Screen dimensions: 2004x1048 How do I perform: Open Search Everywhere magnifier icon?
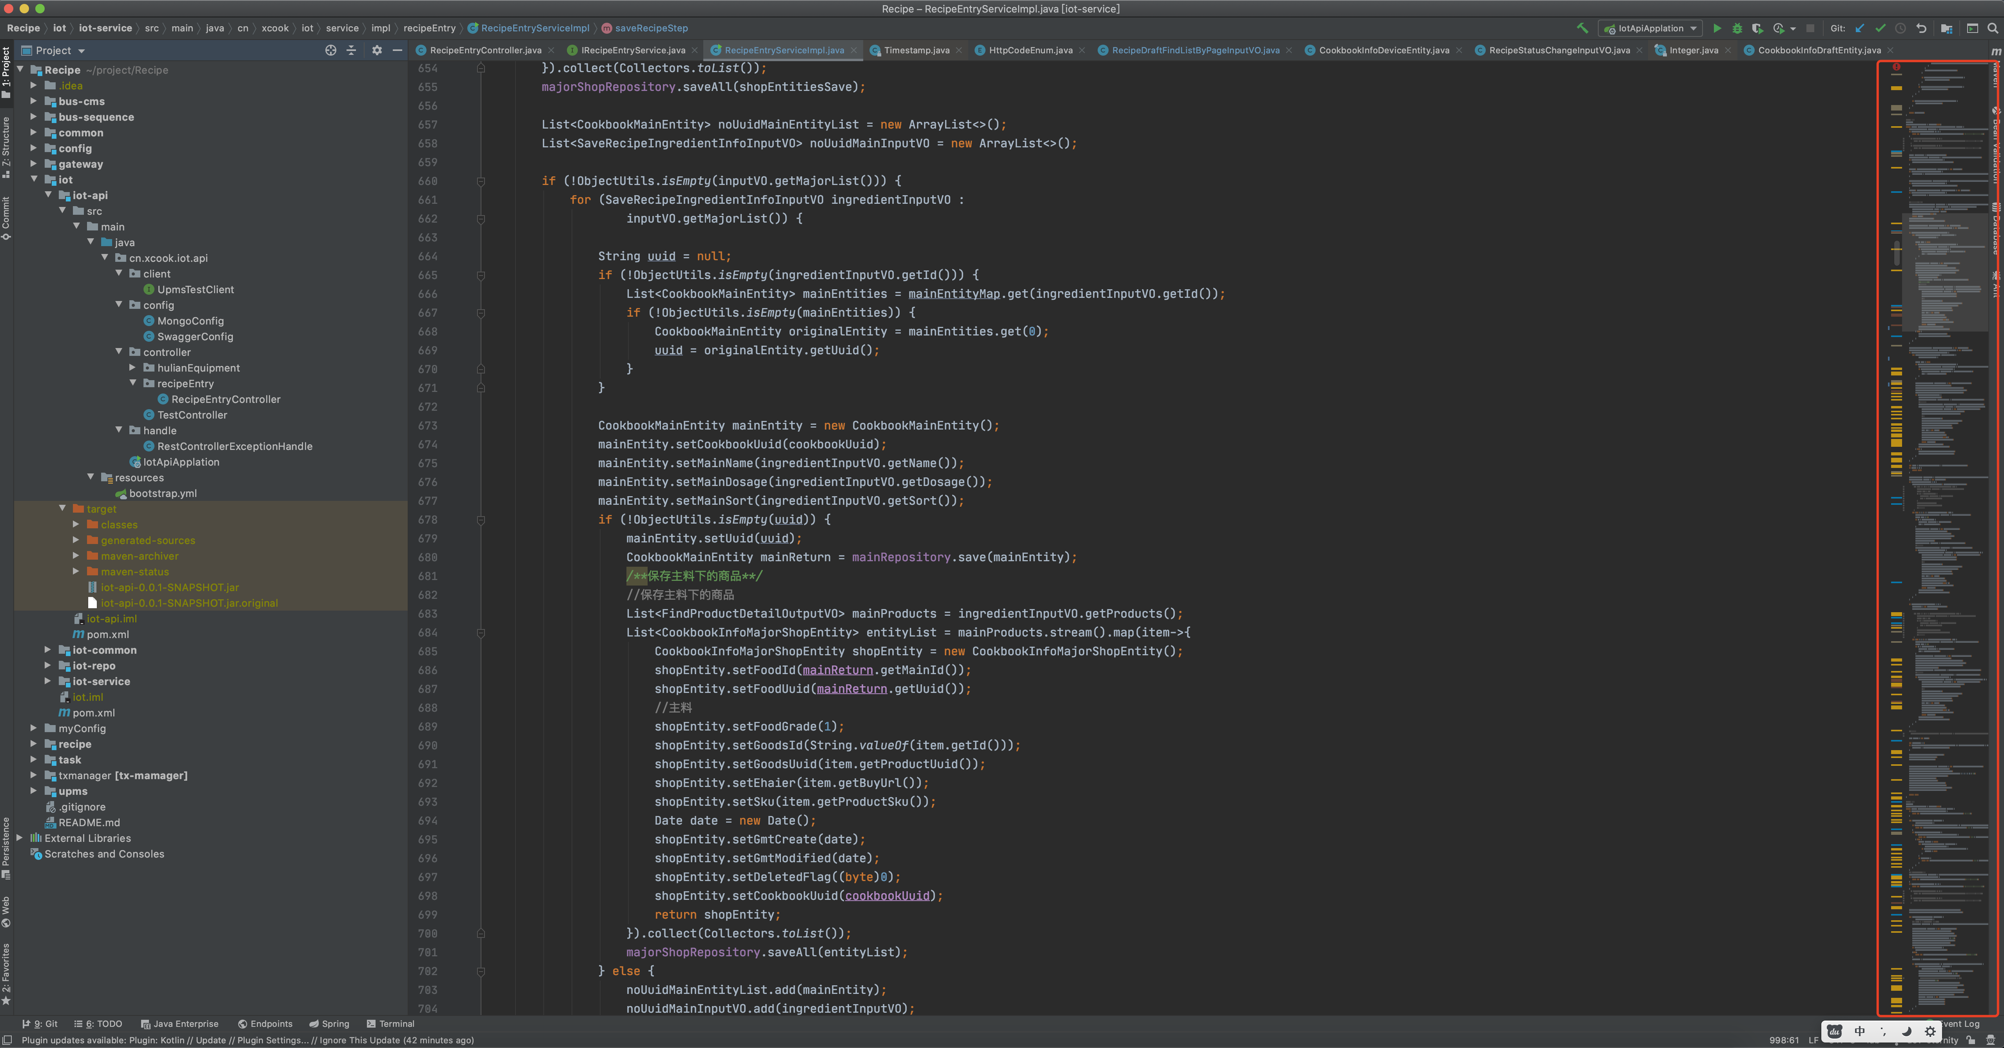(x=1993, y=28)
